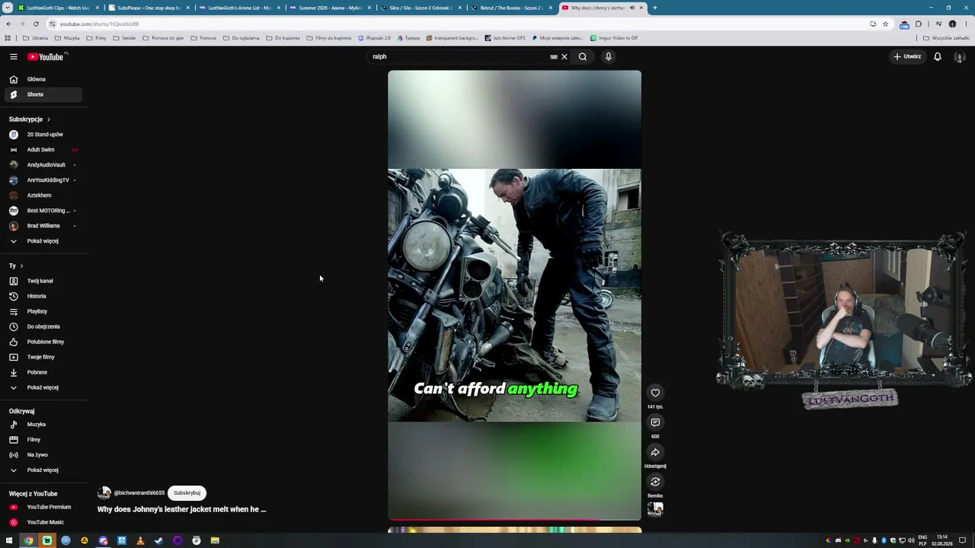The height and width of the screenshot is (548, 975).
Task: Open the Aztekhem subscription
Action: (42, 196)
